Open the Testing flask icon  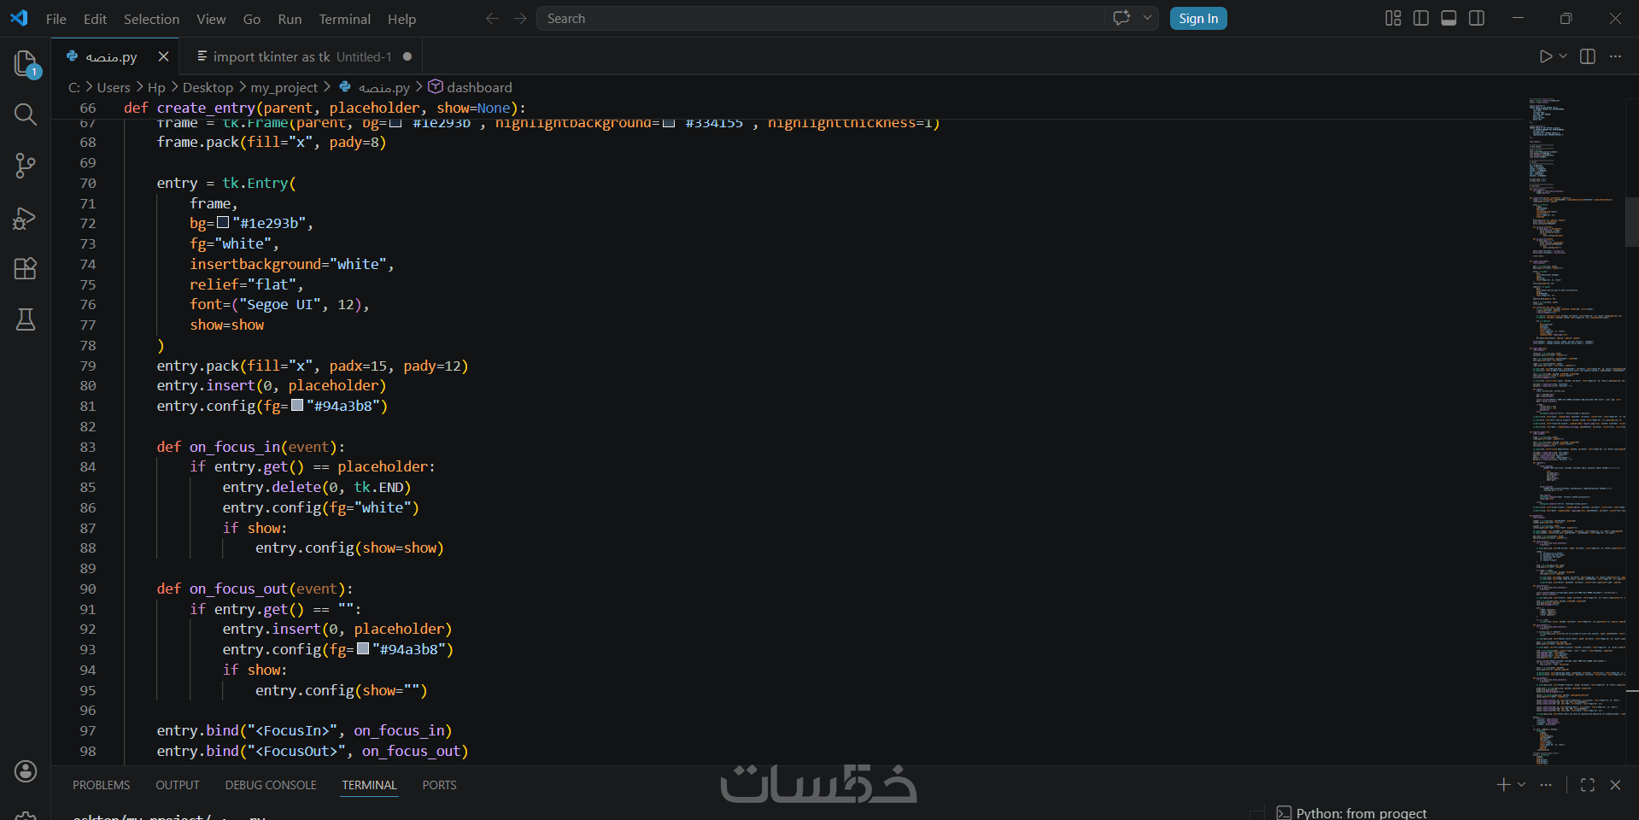pos(26,319)
